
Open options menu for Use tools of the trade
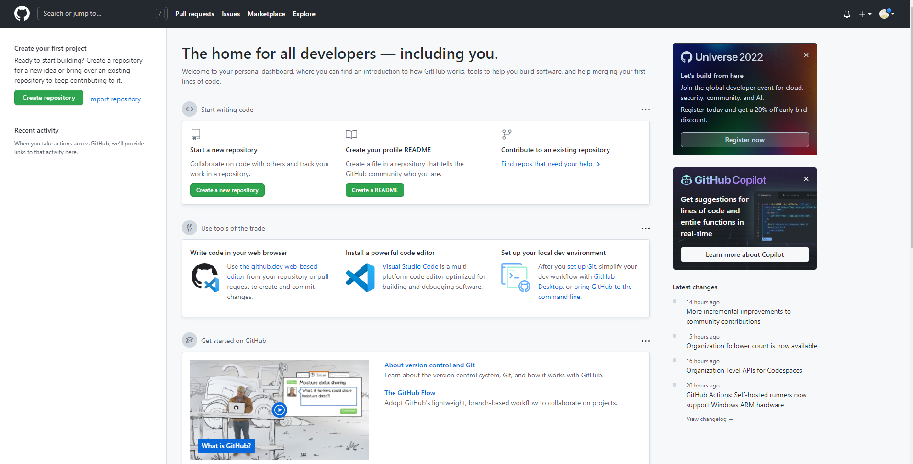point(645,228)
